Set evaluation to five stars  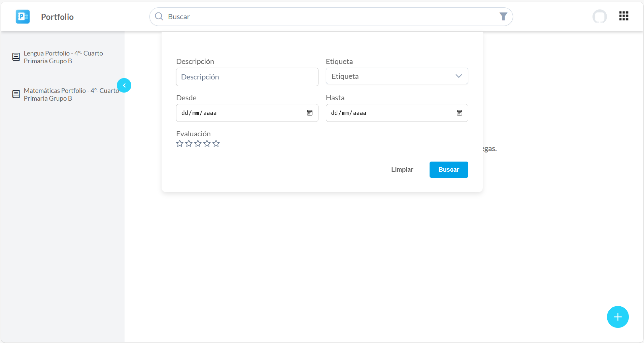click(x=216, y=144)
